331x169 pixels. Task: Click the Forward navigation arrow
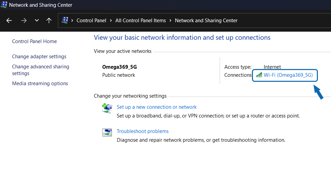[x=24, y=21]
